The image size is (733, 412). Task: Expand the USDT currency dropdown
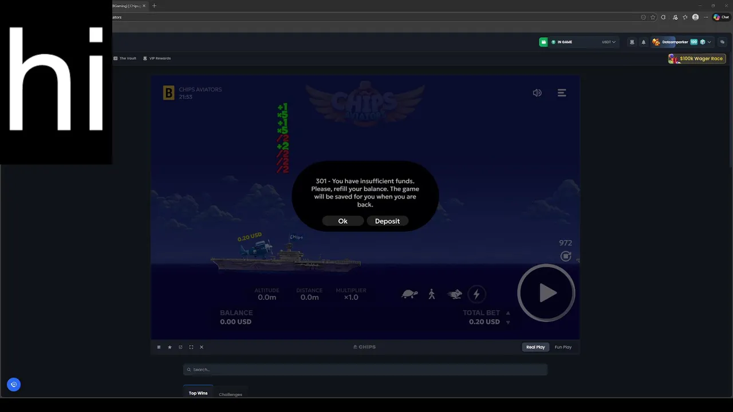pos(609,42)
